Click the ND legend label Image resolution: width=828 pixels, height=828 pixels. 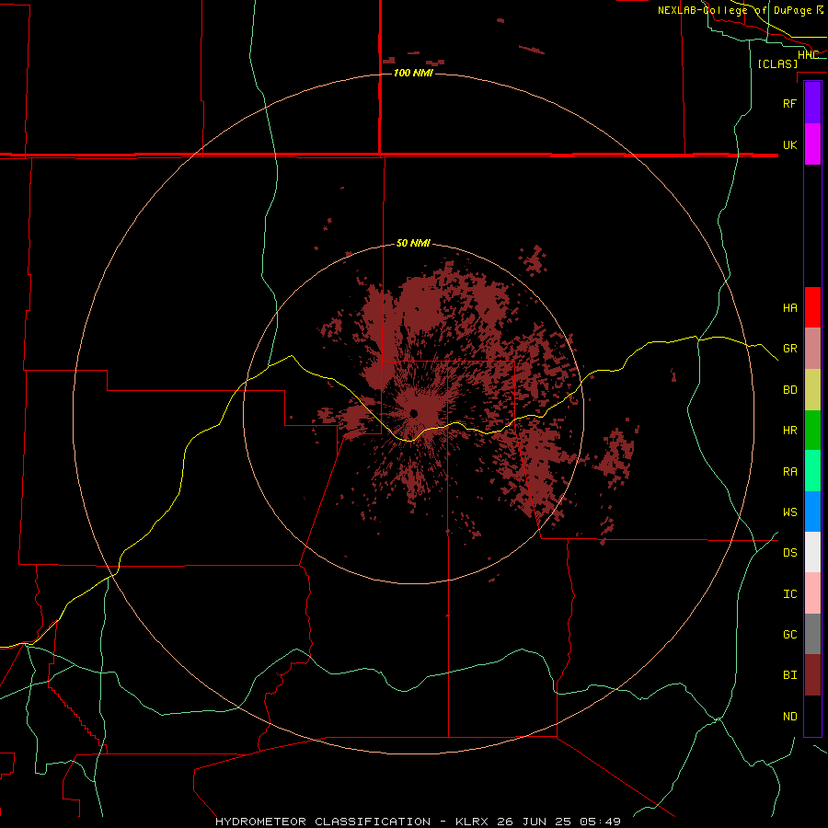(790, 717)
